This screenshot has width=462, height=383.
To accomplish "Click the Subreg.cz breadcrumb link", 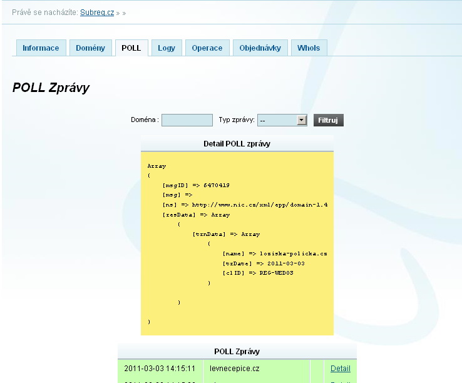I will 97,13.
